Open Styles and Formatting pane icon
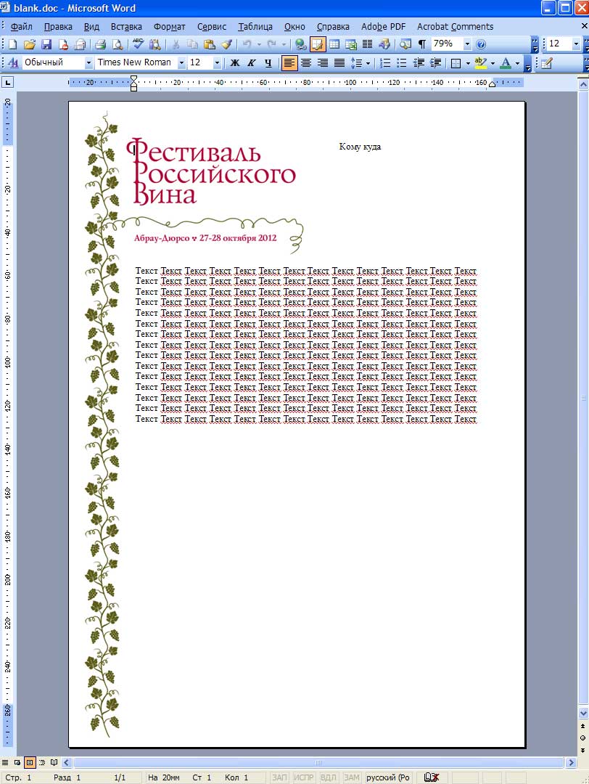 (x=14, y=63)
